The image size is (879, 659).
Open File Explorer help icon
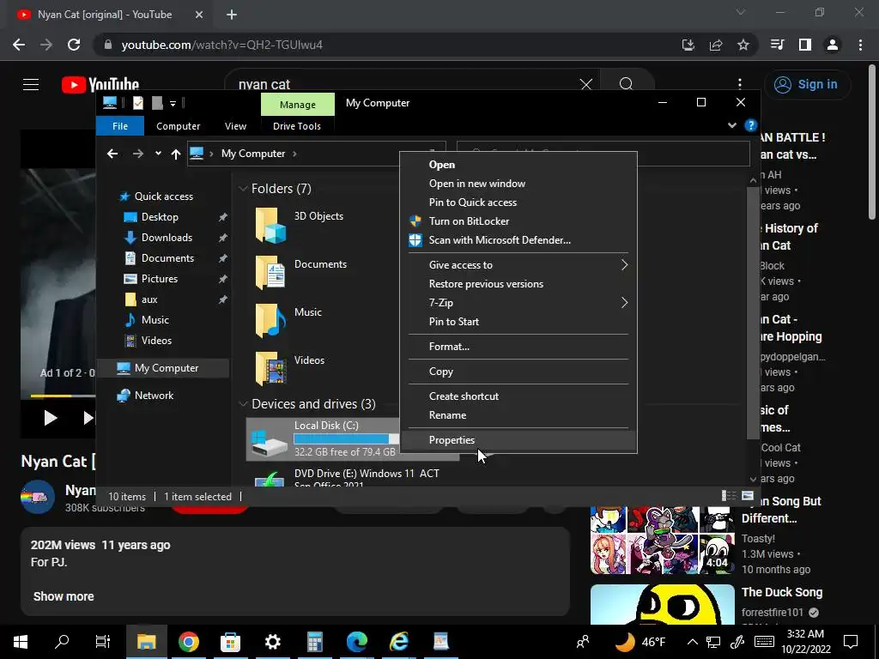(750, 125)
